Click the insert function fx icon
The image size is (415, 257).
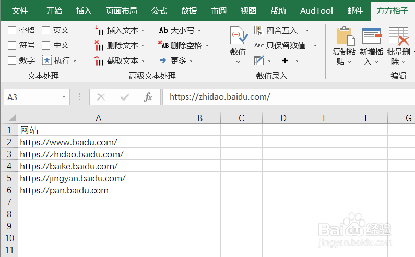[x=148, y=97]
